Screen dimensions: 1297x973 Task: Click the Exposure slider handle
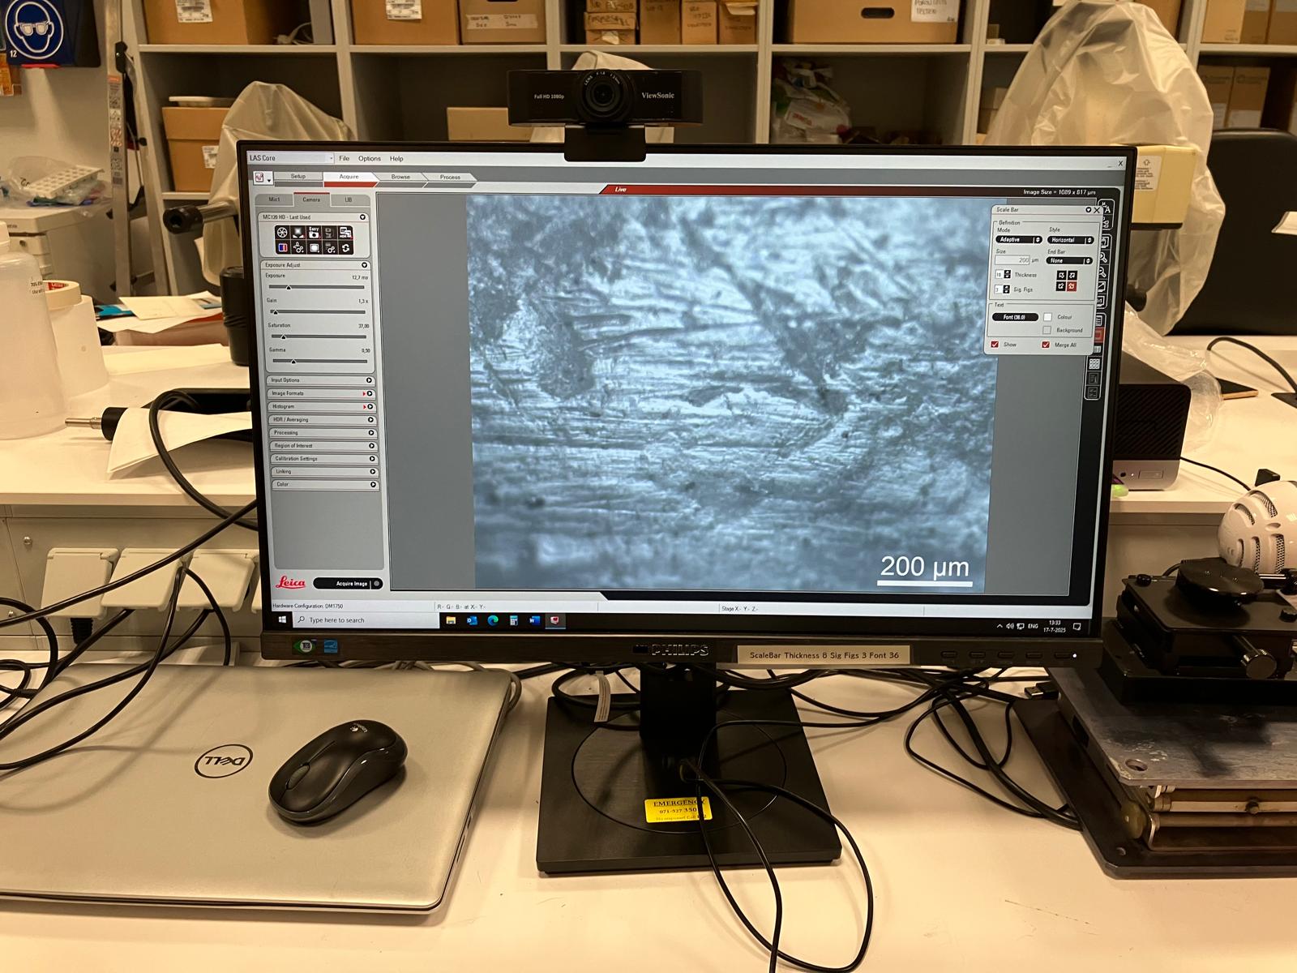pyautogui.click(x=288, y=288)
